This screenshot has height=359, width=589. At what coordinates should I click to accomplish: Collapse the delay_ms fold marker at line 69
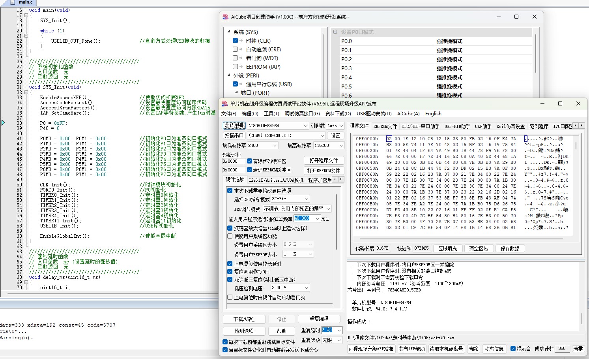26,282
